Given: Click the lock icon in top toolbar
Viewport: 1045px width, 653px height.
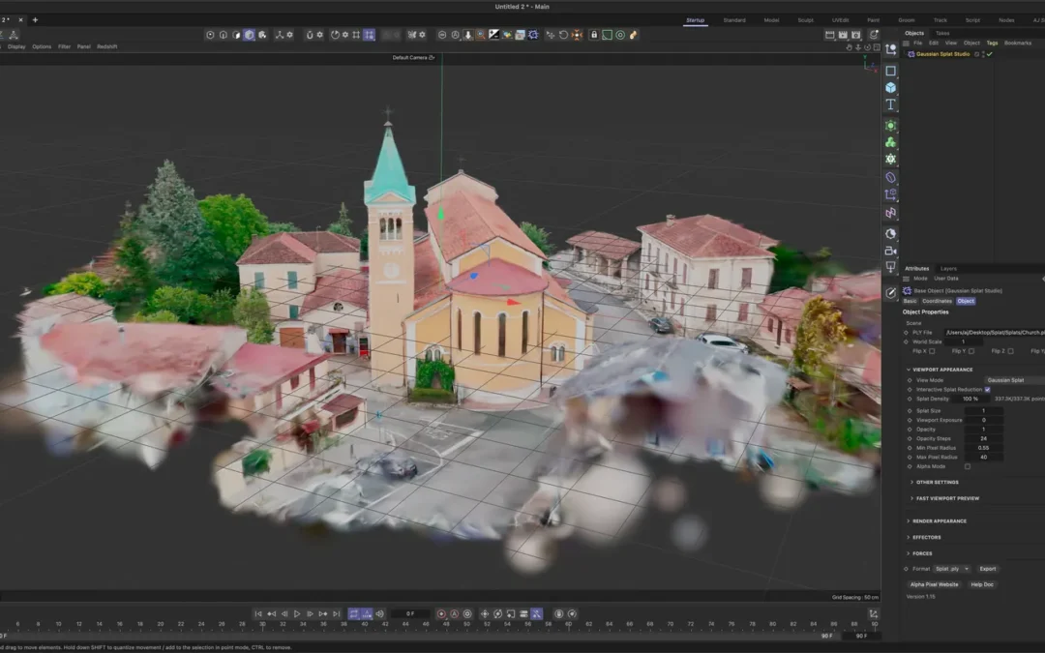Looking at the screenshot, I should (594, 35).
